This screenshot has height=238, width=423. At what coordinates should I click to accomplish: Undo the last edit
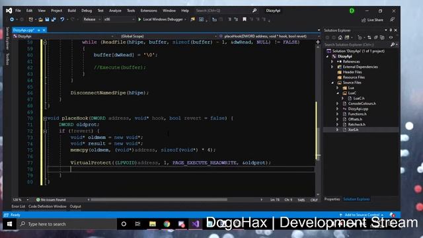click(x=62, y=19)
